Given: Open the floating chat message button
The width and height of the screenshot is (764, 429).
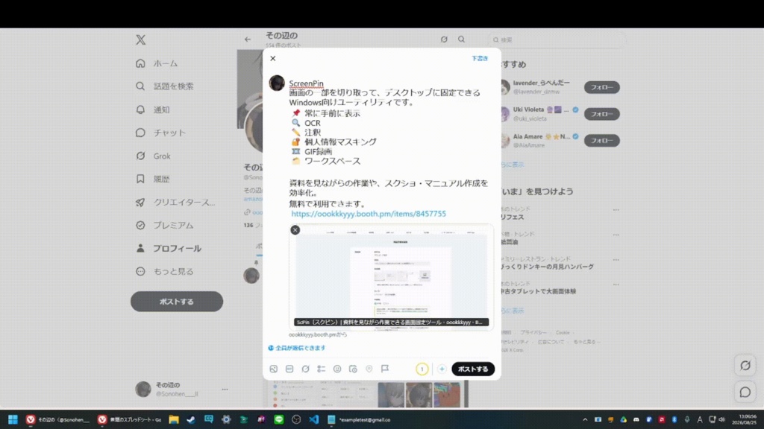Looking at the screenshot, I should (745, 392).
